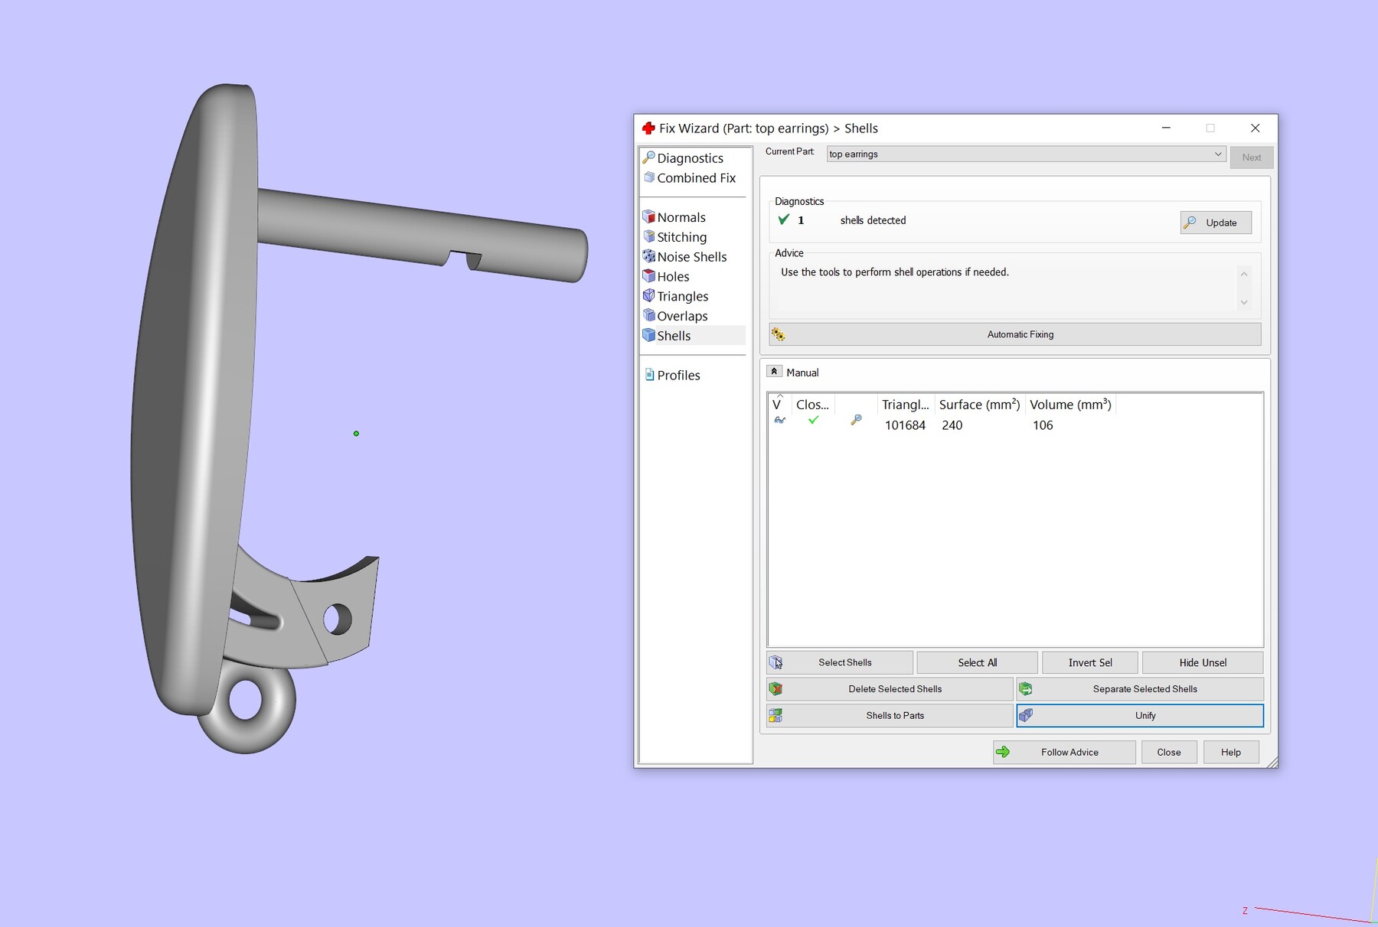1378x927 pixels.
Task: Click Follow Advice button
Action: tap(1064, 752)
